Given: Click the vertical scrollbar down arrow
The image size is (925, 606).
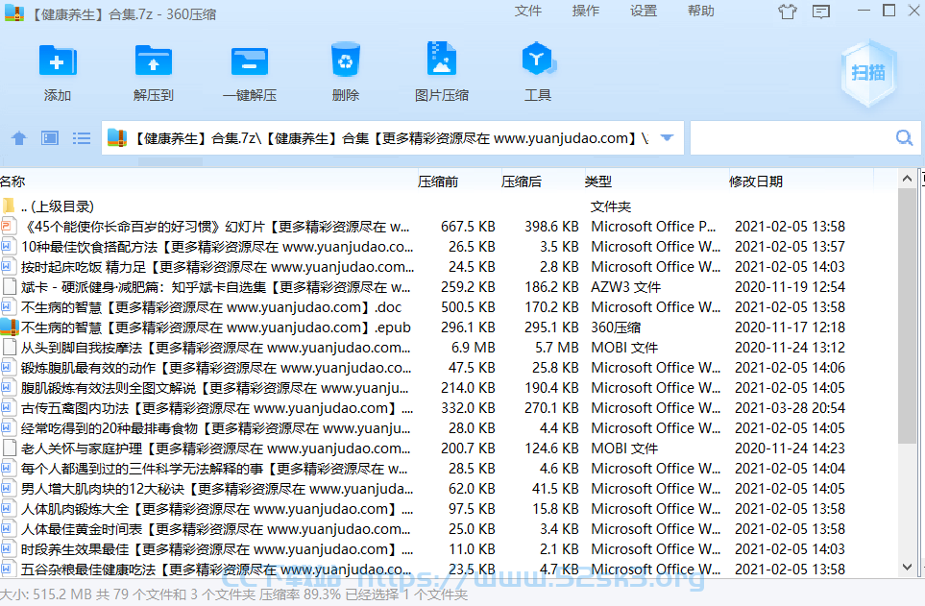Looking at the screenshot, I should [x=908, y=567].
